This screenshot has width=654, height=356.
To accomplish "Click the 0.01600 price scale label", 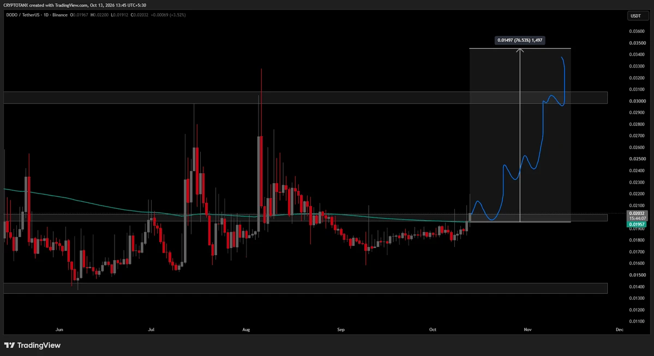I will [637, 263].
